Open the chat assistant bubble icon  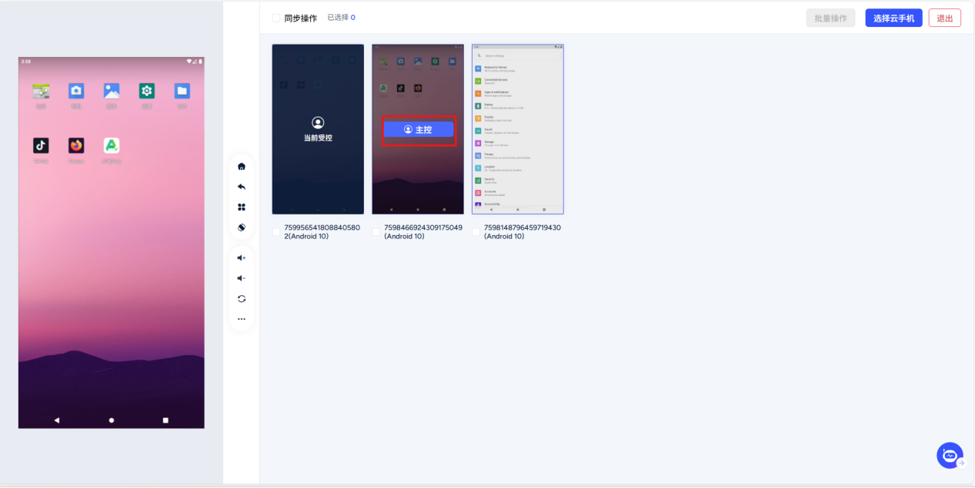click(x=950, y=456)
